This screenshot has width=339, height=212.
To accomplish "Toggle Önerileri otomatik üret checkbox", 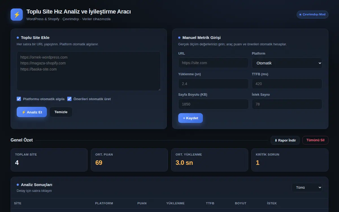I will 69,99.
